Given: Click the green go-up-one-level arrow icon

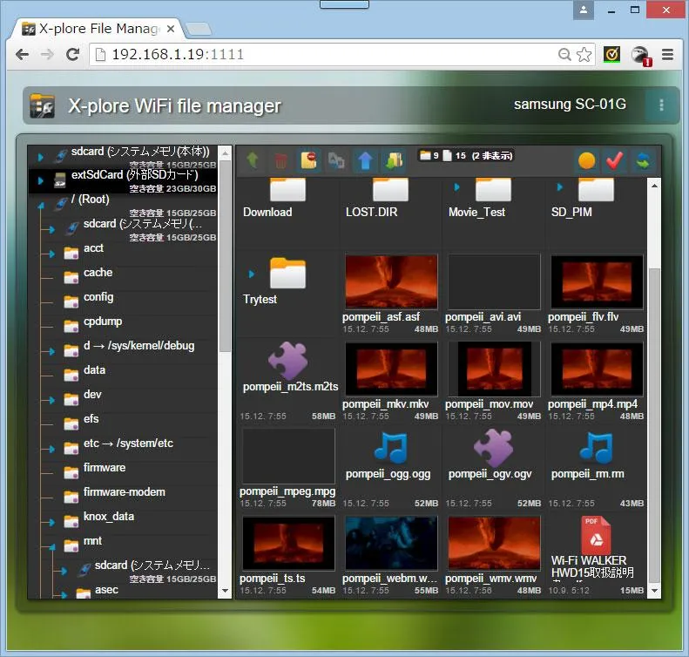Looking at the screenshot, I should (x=253, y=160).
